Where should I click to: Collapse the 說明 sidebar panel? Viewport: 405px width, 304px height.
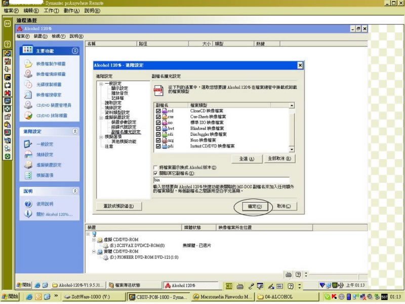(x=75, y=191)
